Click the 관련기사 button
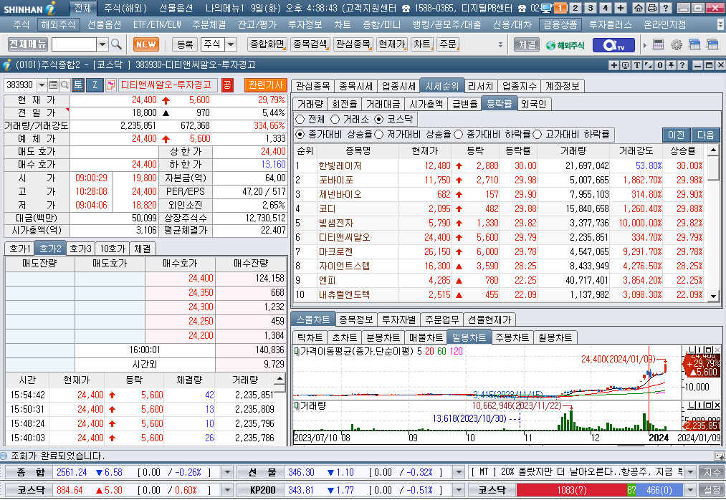 (x=265, y=85)
